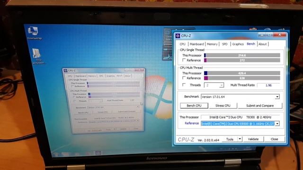Click Submit and Compare button
The image size is (303, 170).
(x=260, y=106)
